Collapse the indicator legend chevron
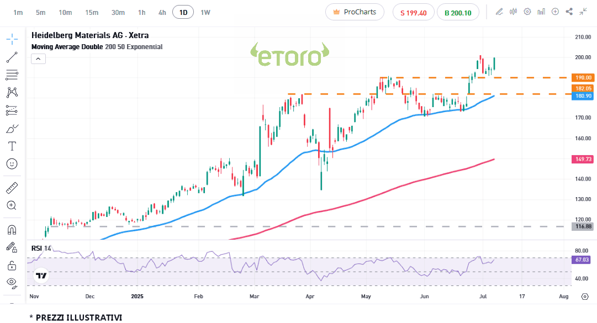597x323 pixels. point(38,59)
